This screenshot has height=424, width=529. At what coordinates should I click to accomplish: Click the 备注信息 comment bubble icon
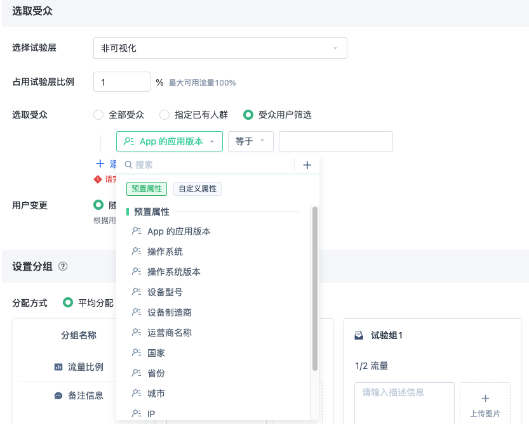(x=58, y=395)
